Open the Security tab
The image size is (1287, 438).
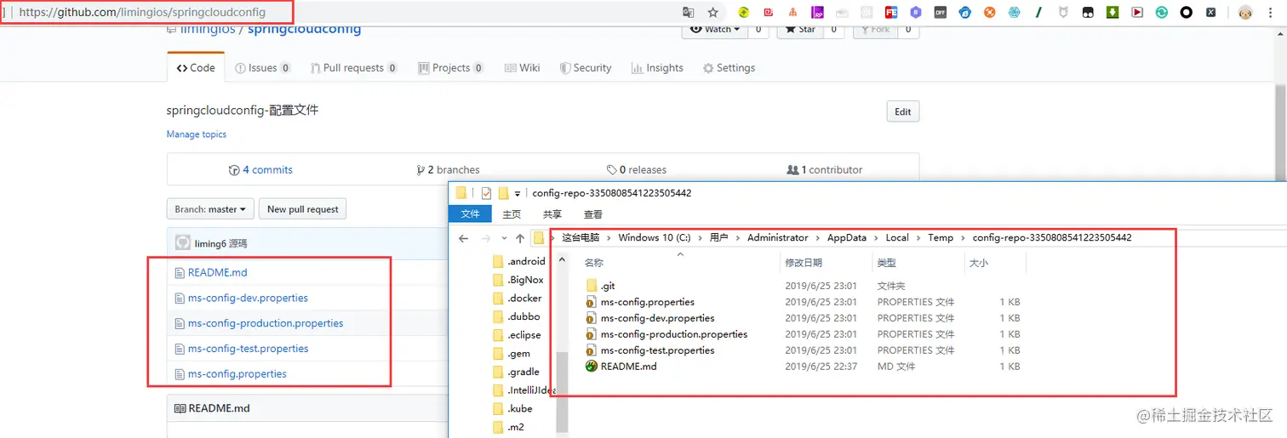click(x=585, y=68)
